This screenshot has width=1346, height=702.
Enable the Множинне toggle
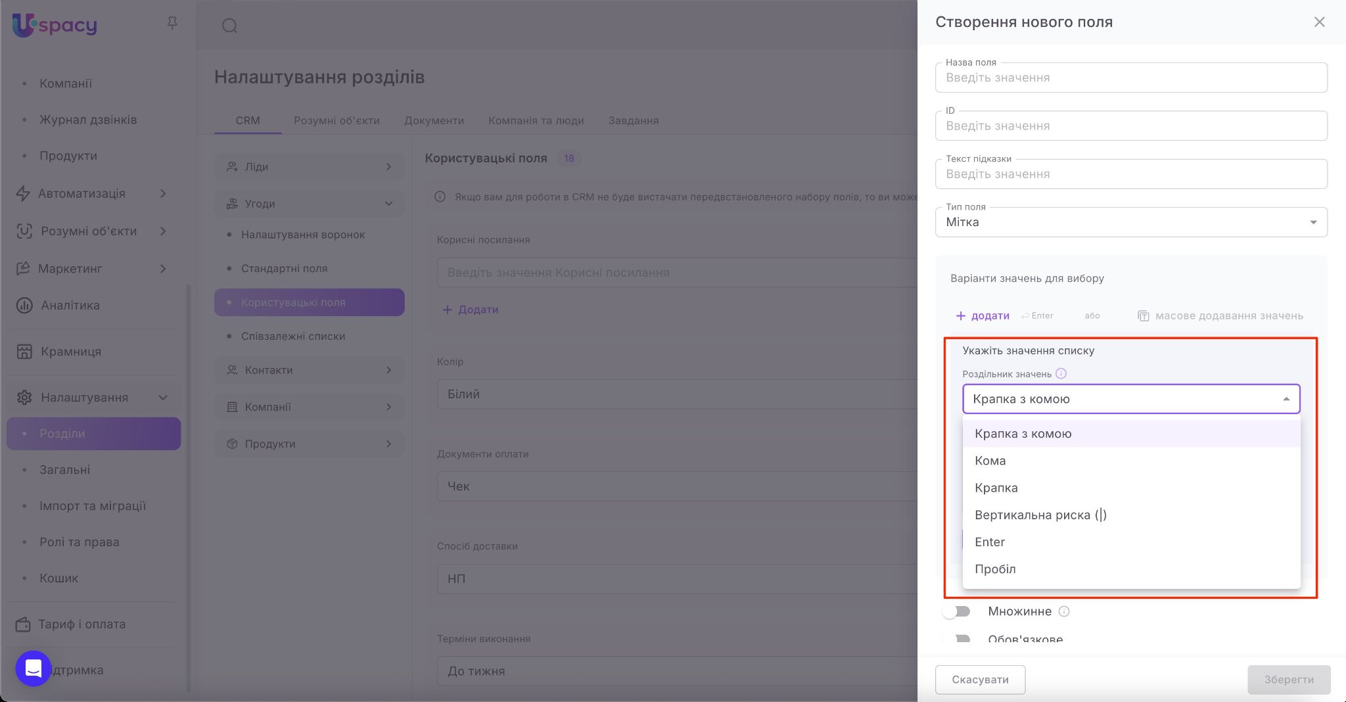[956, 611]
